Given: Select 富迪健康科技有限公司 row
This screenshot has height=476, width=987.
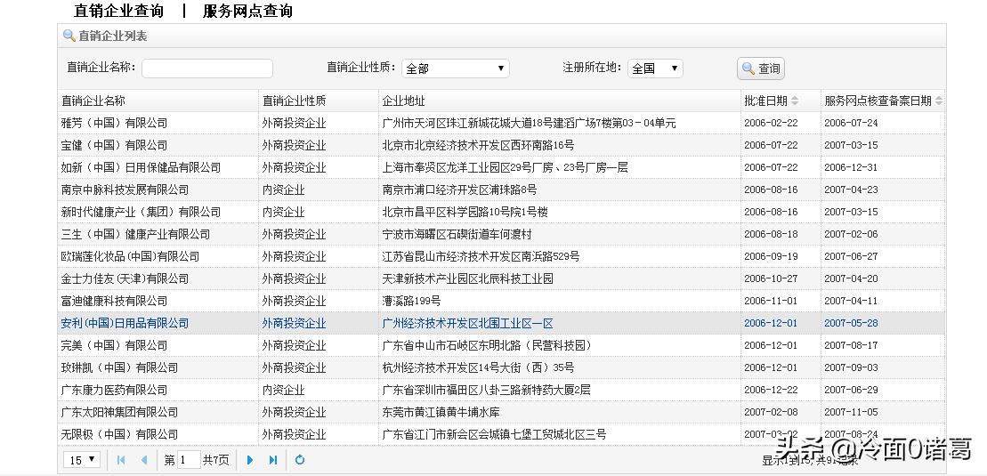Looking at the screenshot, I should 501,301.
